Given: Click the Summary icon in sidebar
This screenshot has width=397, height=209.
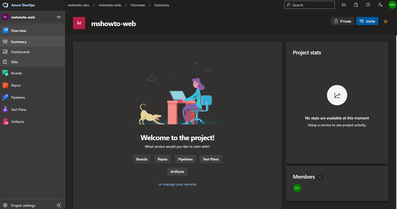Looking at the screenshot, I should [5, 41].
